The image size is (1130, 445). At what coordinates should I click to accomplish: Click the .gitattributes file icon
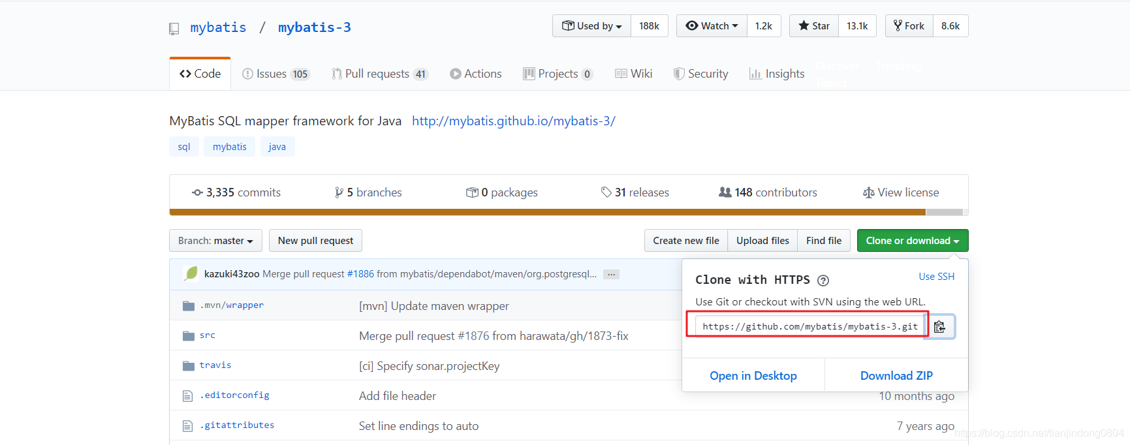pyautogui.click(x=187, y=426)
